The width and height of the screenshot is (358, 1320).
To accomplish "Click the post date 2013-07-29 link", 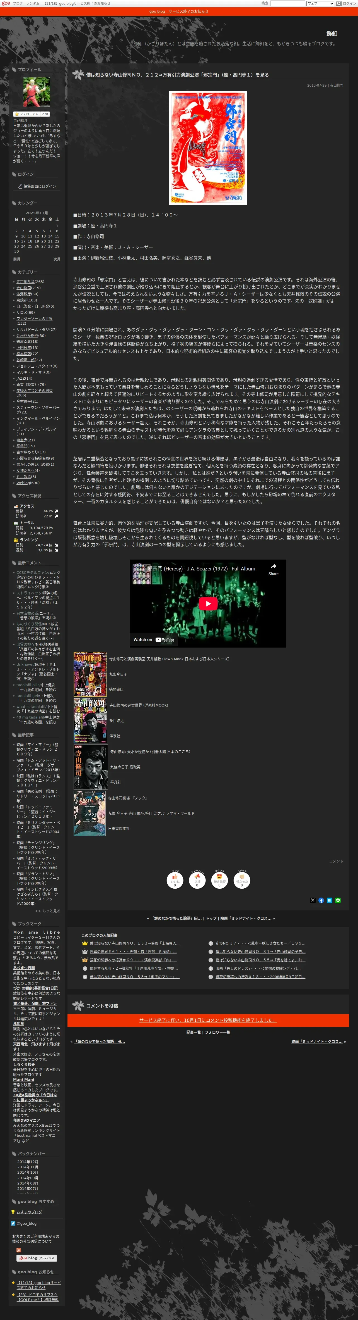I will [316, 85].
